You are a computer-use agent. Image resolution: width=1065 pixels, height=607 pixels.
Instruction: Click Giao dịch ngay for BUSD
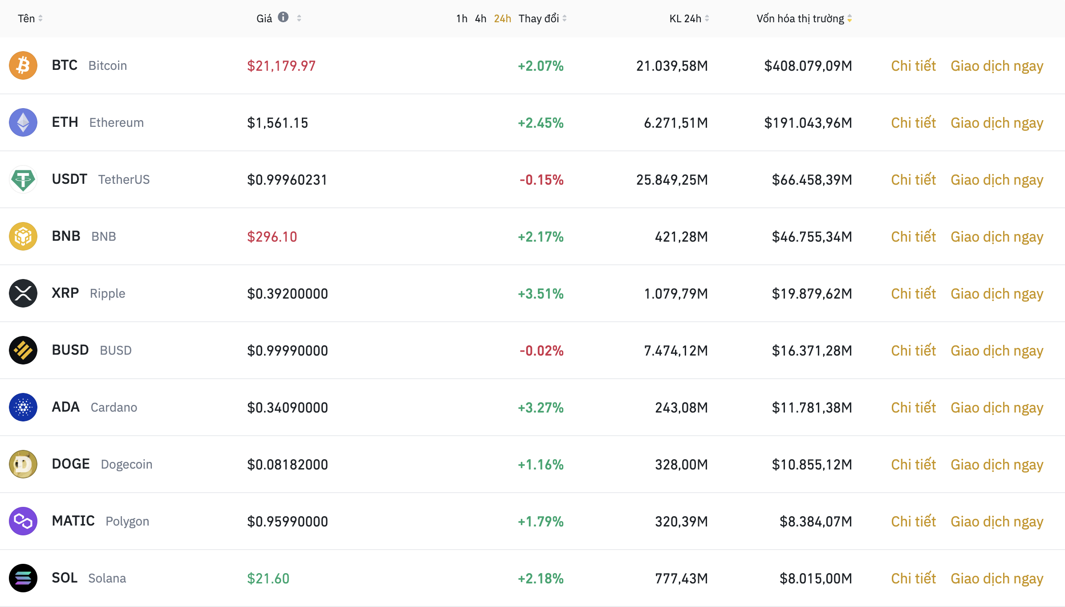pyautogui.click(x=997, y=352)
